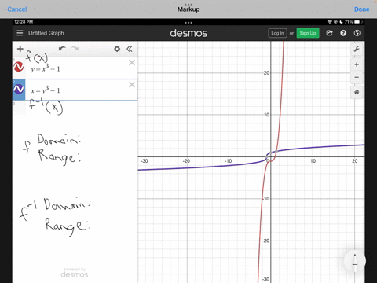Zoom in on the graph

pos(357,64)
